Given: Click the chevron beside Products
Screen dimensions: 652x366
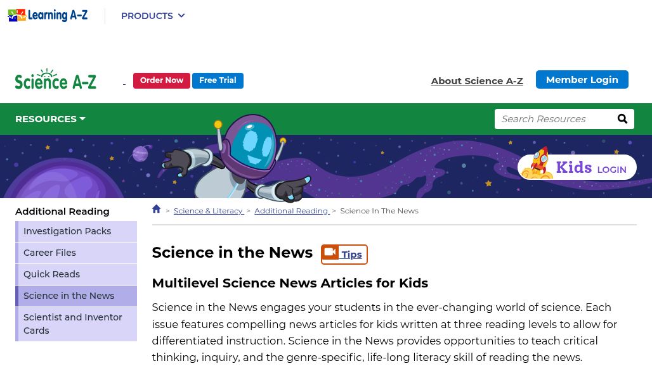Looking at the screenshot, I should tap(181, 16).
